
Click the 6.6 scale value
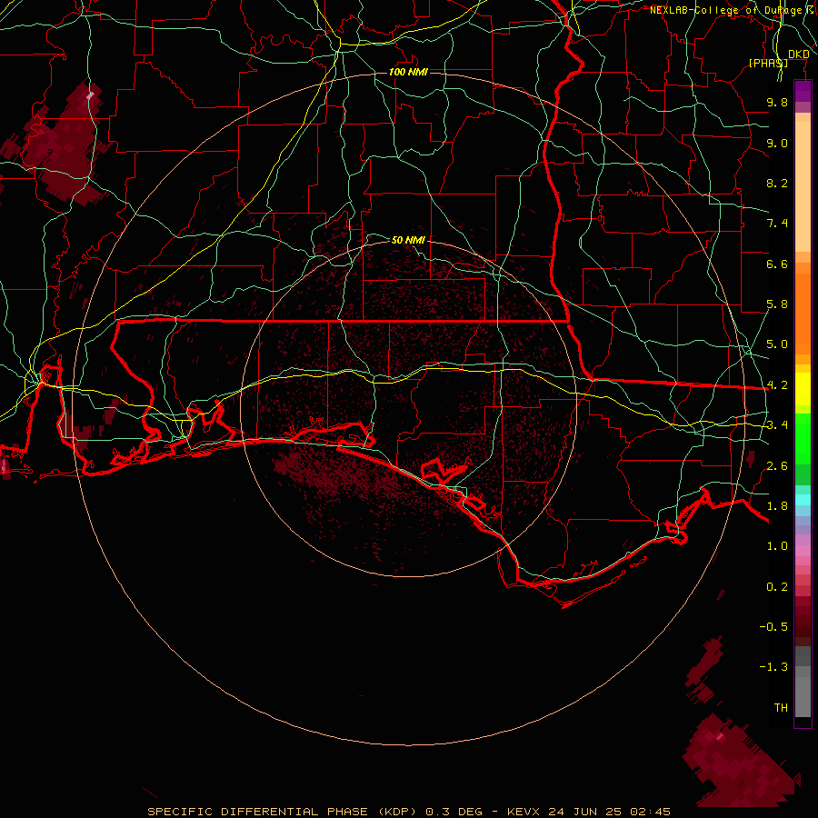(777, 264)
